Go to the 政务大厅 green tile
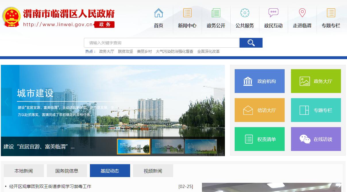The image size is (347, 192). tap(316, 81)
